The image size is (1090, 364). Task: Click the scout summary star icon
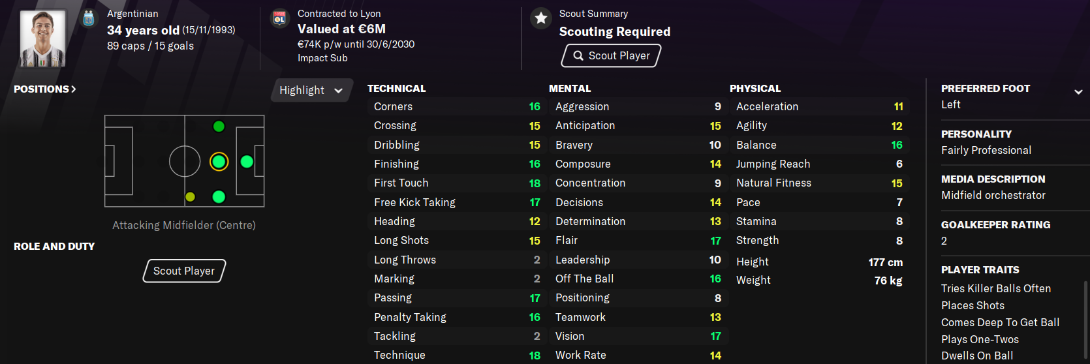click(x=541, y=19)
